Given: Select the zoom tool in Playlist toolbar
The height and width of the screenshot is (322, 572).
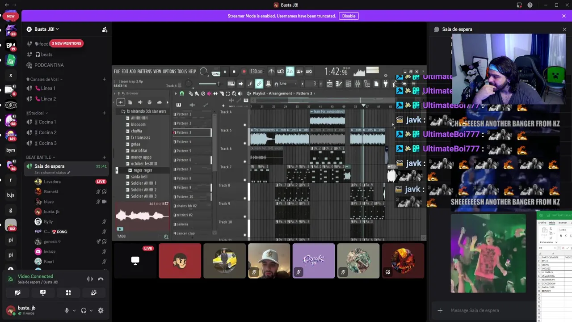Looking at the screenshot, I should tap(234, 93).
